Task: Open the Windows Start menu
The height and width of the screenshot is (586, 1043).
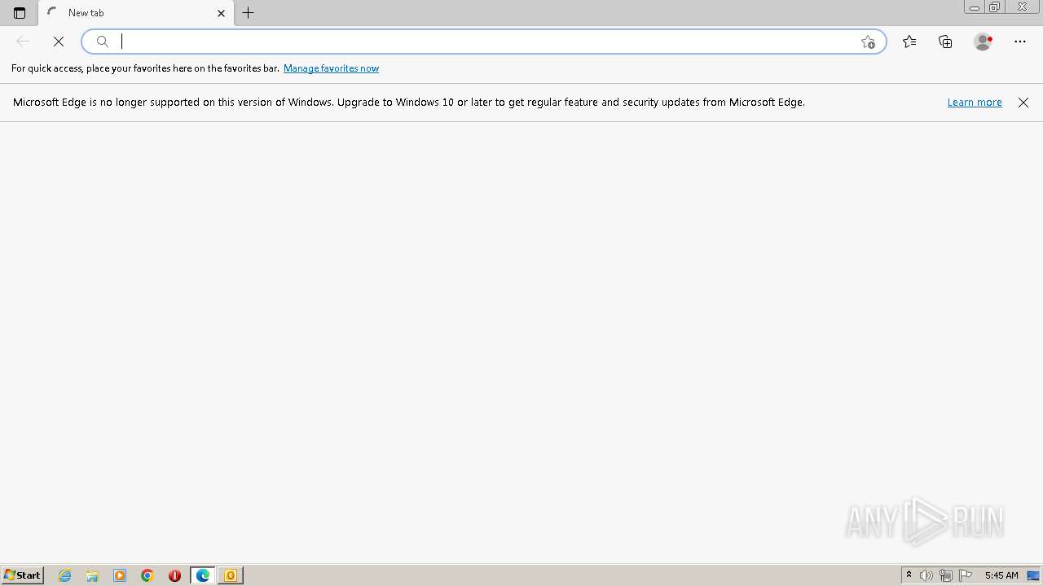Action: [22, 575]
